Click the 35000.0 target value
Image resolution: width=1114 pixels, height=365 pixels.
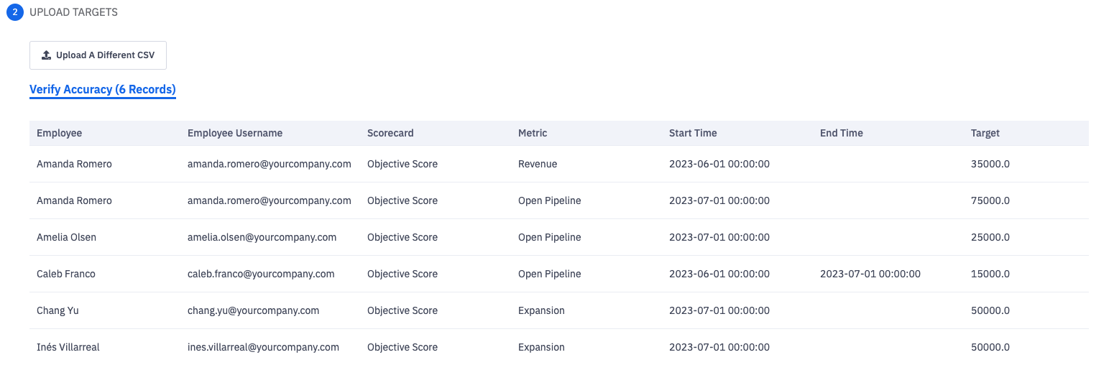tap(990, 164)
